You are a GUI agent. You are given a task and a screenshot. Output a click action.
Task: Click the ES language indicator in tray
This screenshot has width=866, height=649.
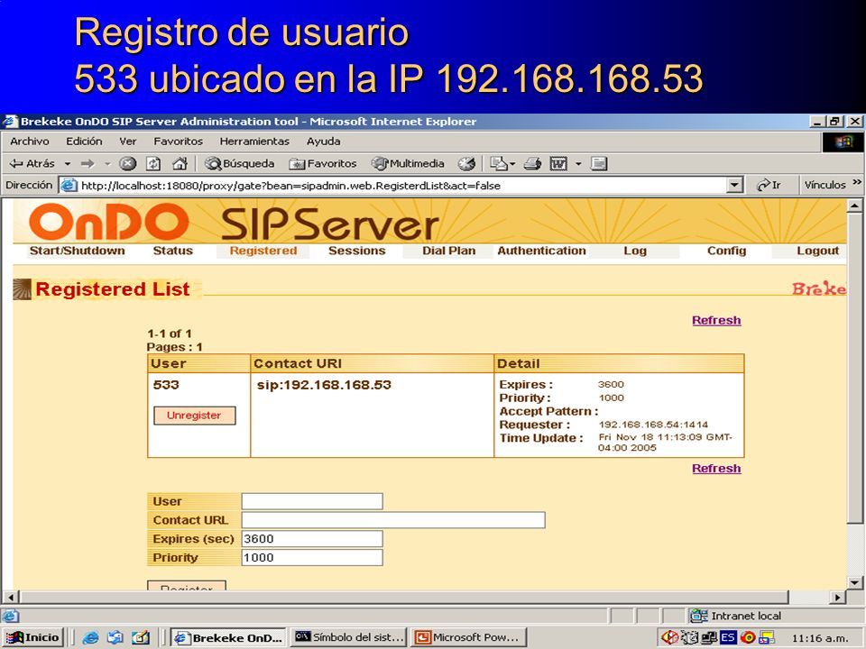click(728, 637)
